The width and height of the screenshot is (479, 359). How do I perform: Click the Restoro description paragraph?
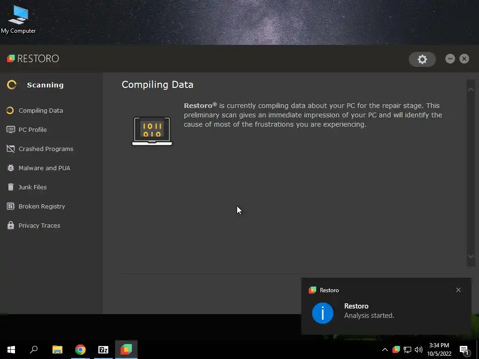click(x=313, y=115)
